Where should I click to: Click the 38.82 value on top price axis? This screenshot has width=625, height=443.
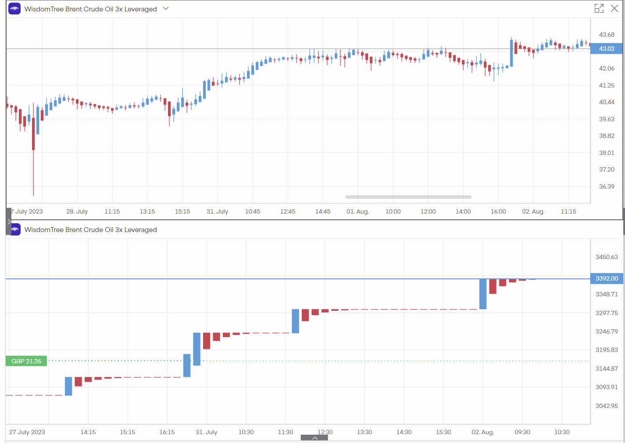(x=607, y=136)
